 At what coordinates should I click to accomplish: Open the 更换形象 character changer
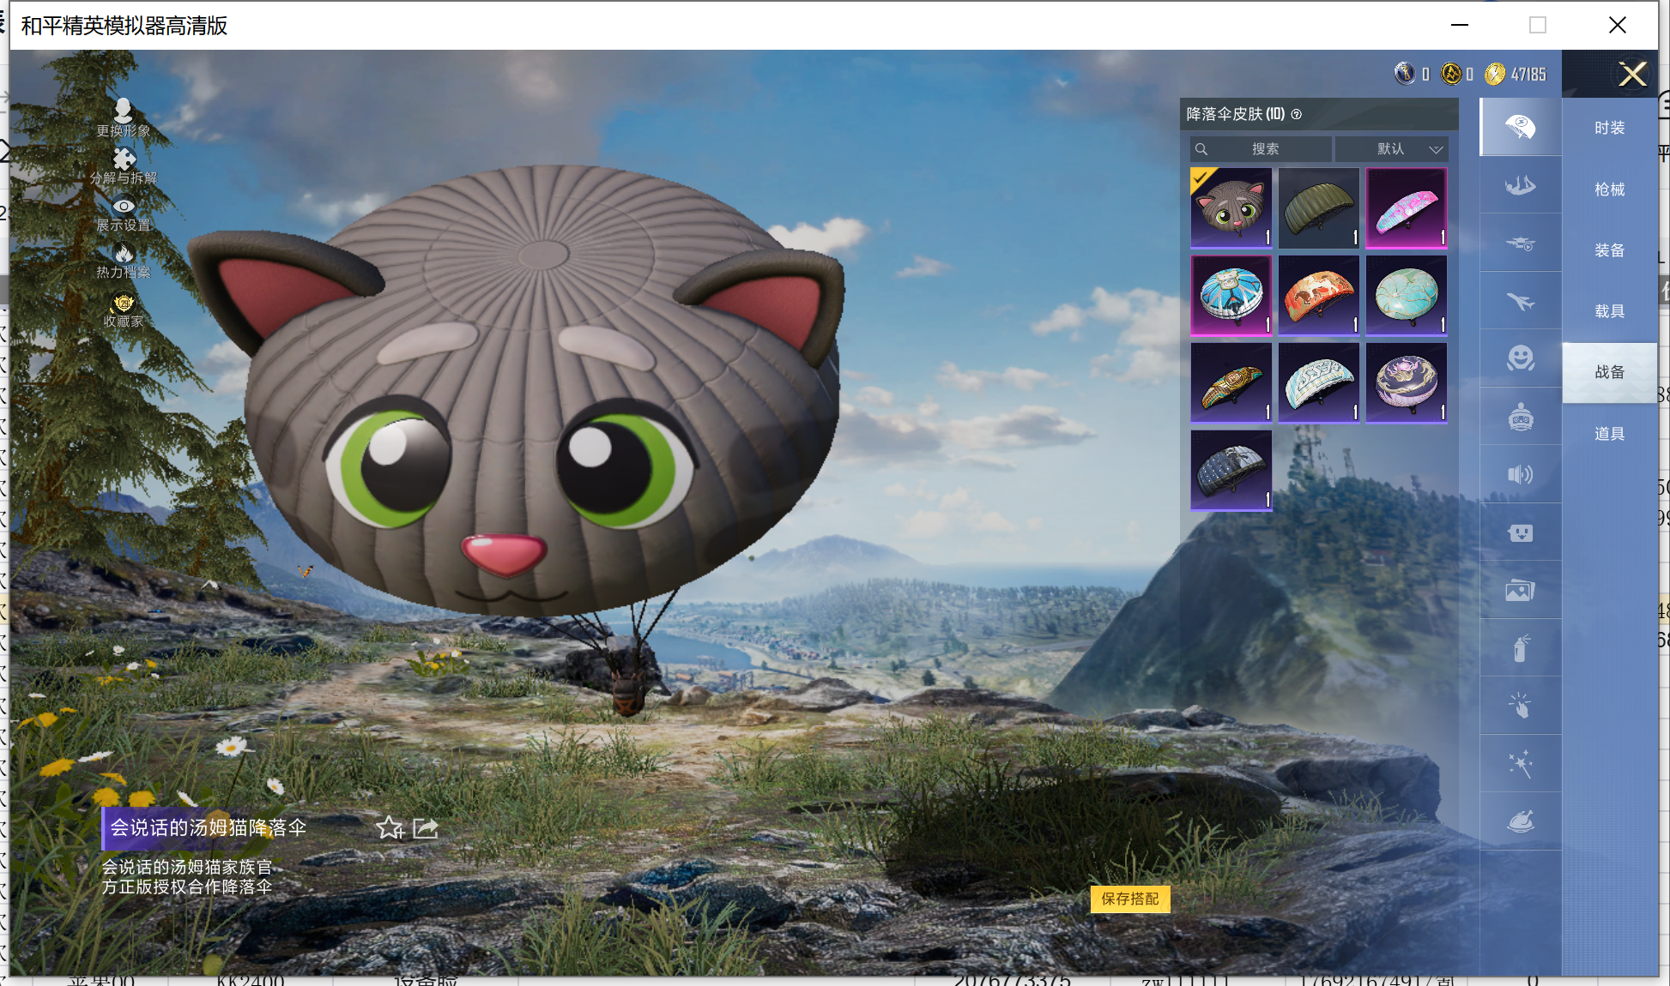tap(124, 111)
